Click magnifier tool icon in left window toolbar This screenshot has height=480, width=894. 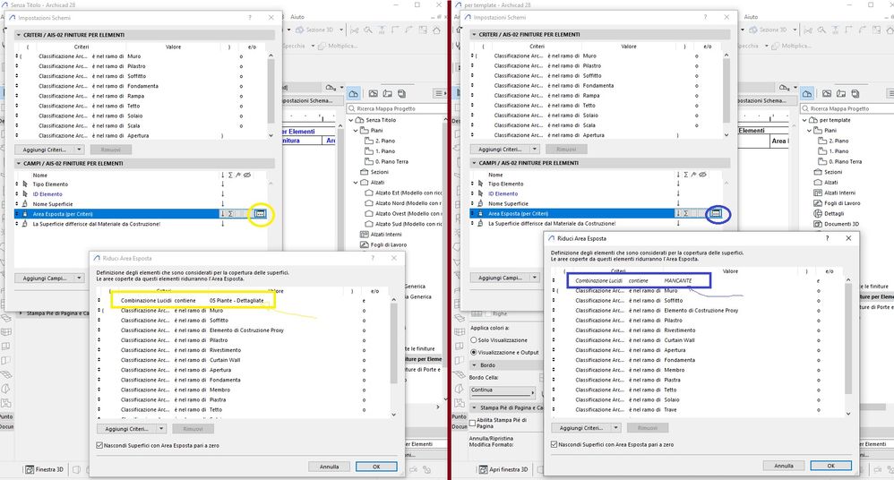[368, 30]
